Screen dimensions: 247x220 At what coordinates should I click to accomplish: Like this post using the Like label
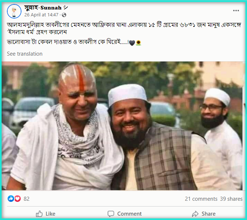[51, 214]
